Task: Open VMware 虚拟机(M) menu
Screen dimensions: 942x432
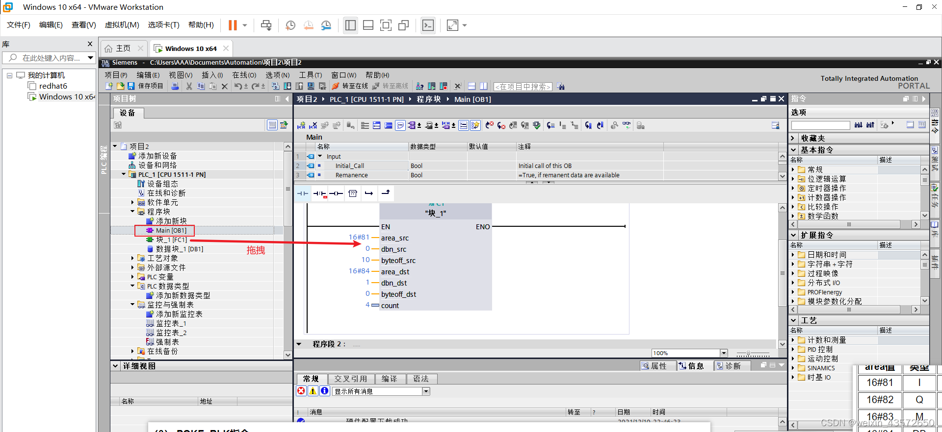Action: (122, 25)
